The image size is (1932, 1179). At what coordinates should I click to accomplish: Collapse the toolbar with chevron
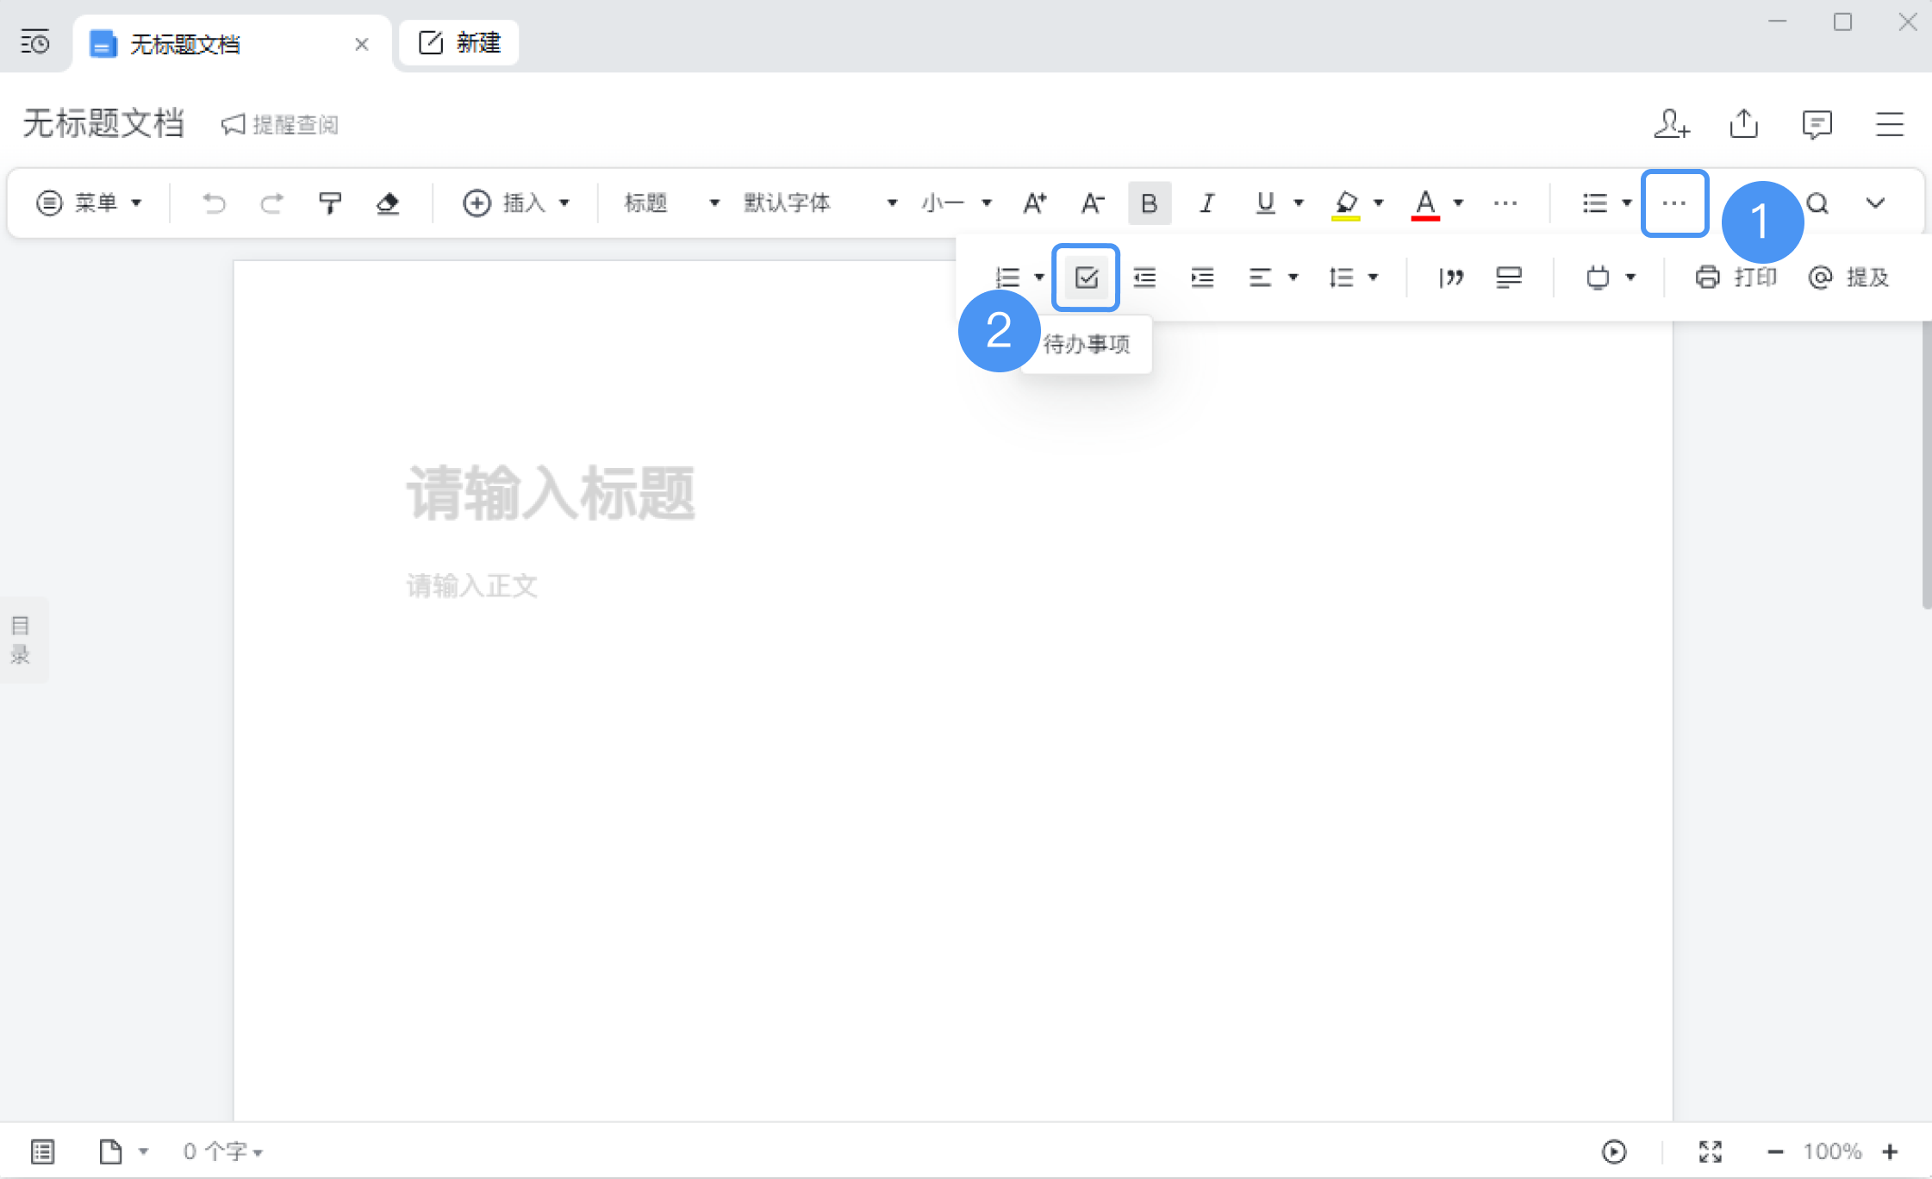[1875, 203]
